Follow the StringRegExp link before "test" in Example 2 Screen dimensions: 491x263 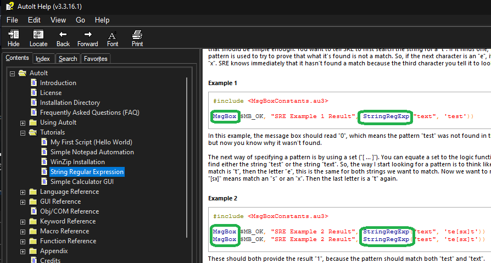386,239
